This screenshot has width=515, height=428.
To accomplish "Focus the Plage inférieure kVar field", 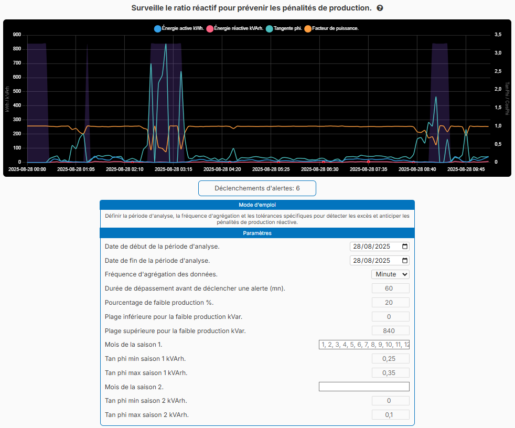I will click(391, 317).
